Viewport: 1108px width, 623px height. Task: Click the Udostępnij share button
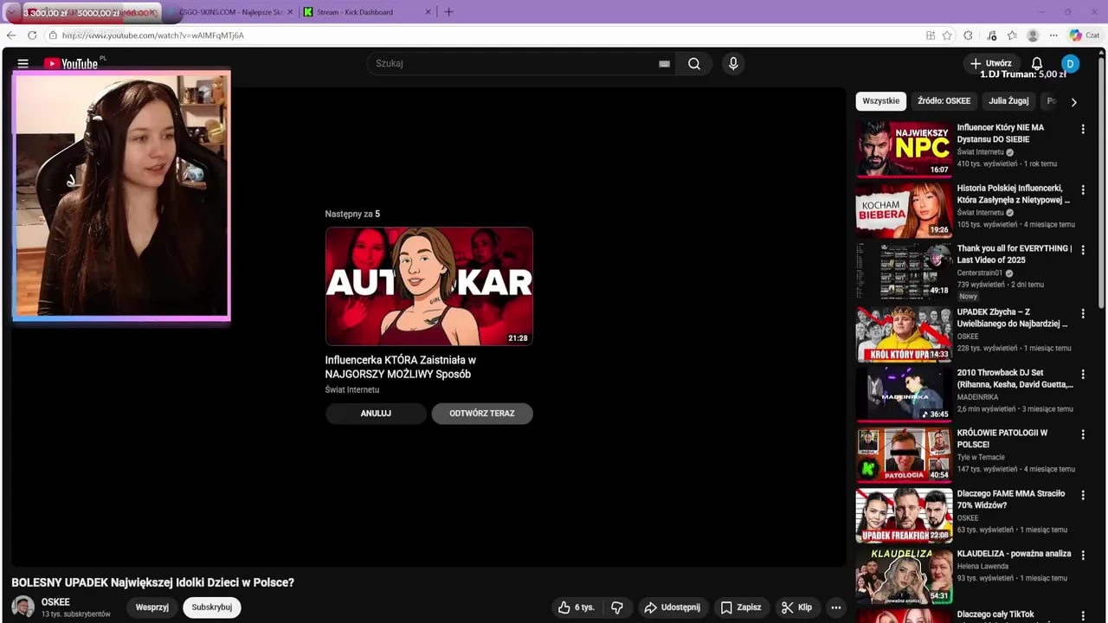click(x=673, y=607)
